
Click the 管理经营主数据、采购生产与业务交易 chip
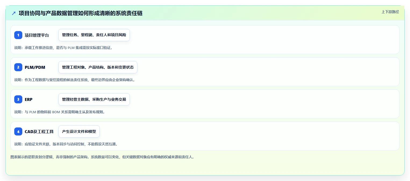click(94, 99)
